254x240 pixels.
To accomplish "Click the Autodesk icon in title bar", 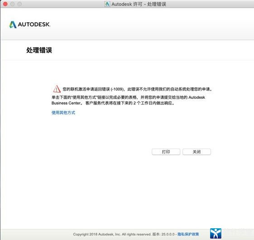I will click(107, 4).
